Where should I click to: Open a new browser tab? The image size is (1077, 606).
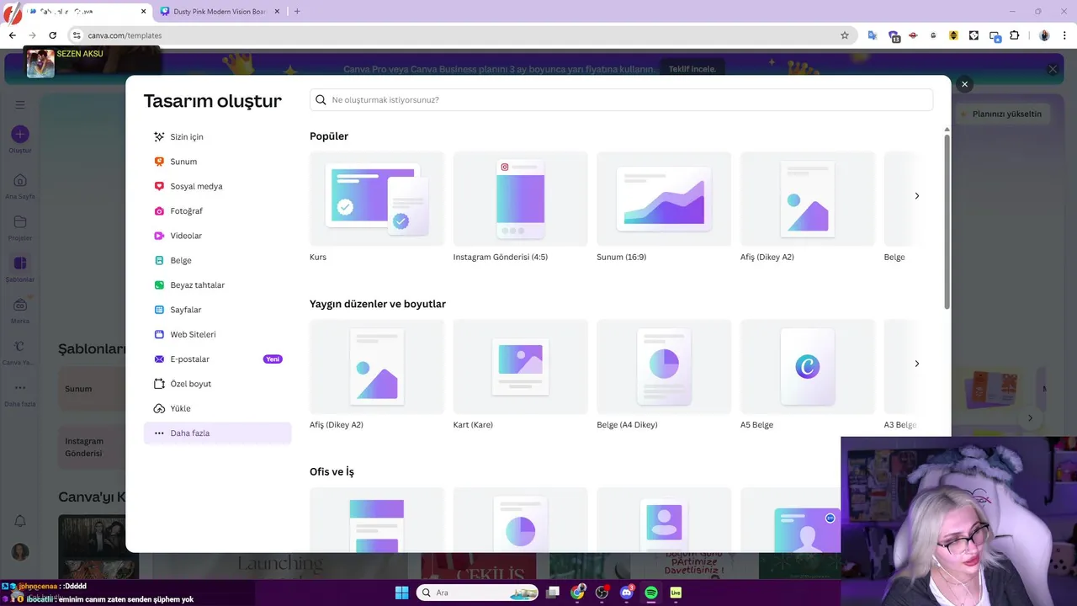click(x=297, y=11)
